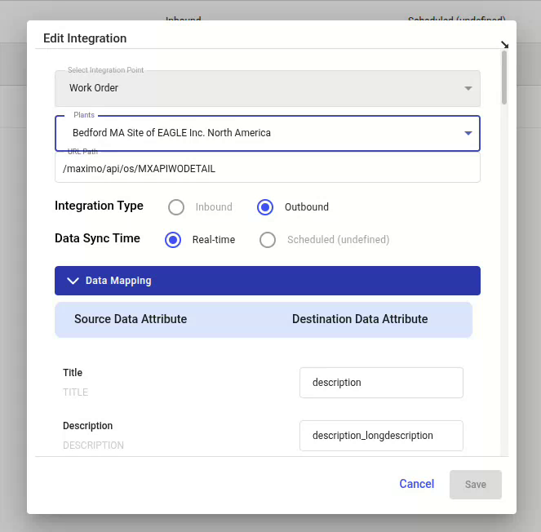Select the Outbound integration type radio
541x532 pixels.
(265, 207)
